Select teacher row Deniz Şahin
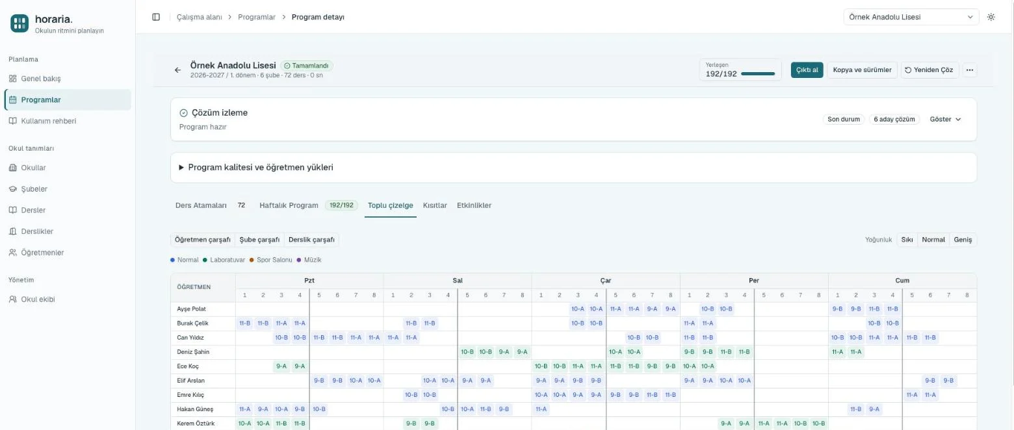 click(573, 352)
